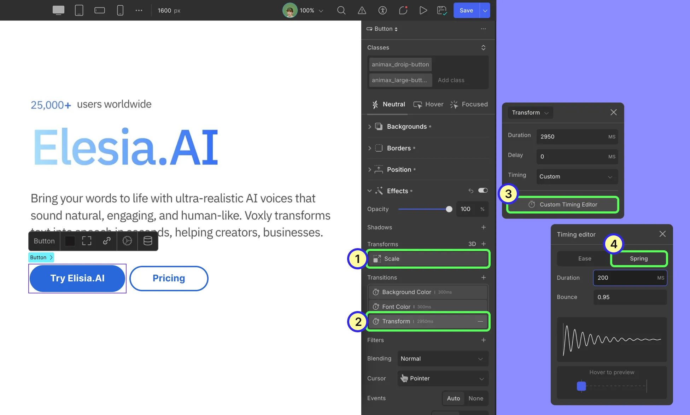
Task: Set Events to Auto
Action: (x=454, y=398)
